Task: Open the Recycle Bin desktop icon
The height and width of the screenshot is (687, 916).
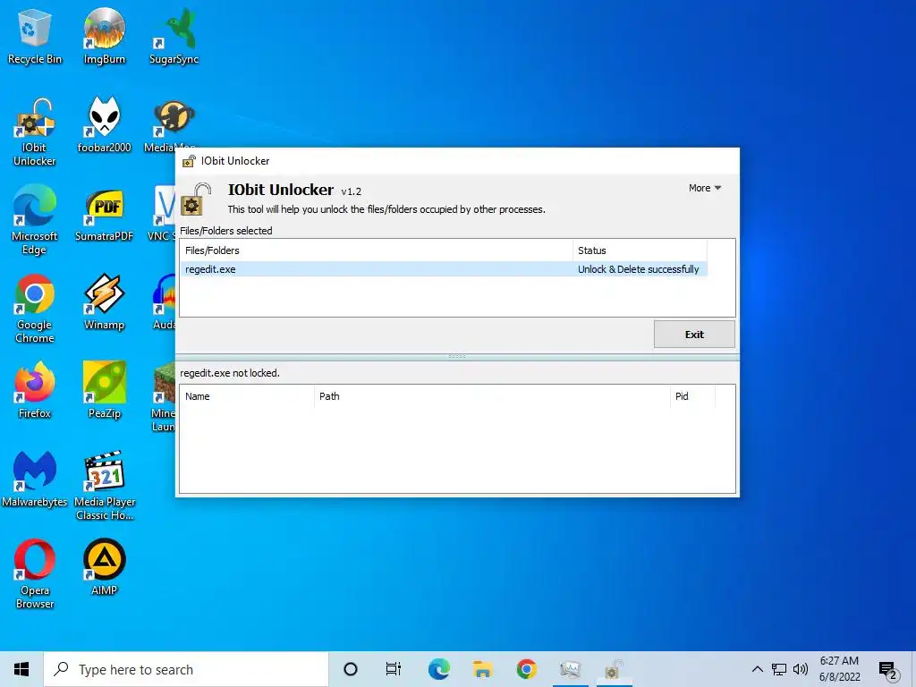Action: coord(35,36)
